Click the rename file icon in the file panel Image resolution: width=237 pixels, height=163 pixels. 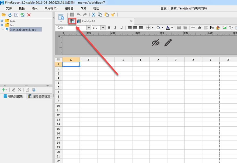click(x=16, y=15)
